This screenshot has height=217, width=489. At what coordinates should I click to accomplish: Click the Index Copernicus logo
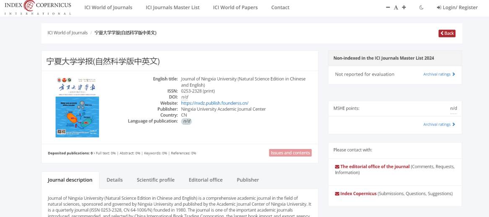click(38, 8)
